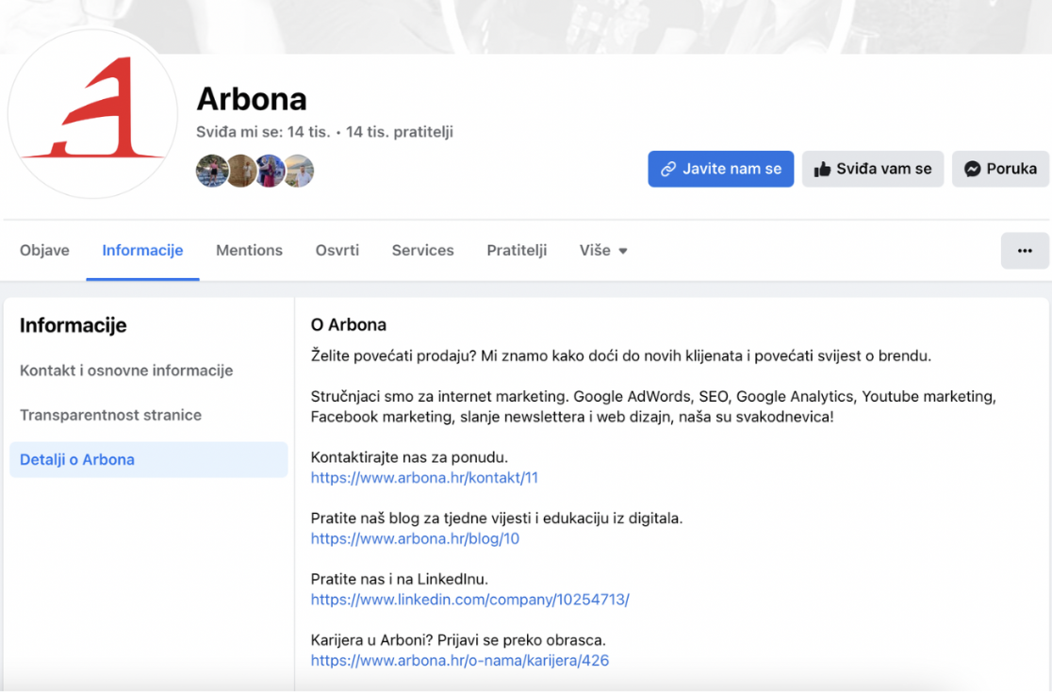The height and width of the screenshot is (692, 1052).
Task: Open the Services tab
Action: click(422, 251)
